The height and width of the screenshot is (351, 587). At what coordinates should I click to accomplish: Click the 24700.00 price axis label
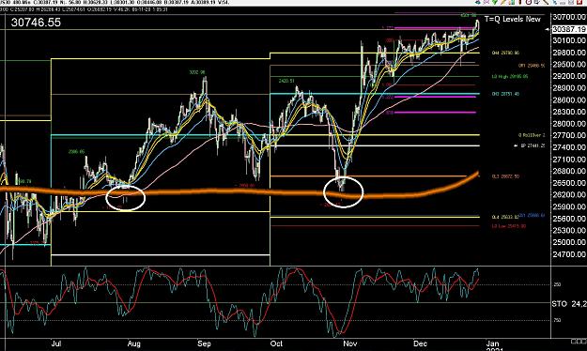coord(569,254)
